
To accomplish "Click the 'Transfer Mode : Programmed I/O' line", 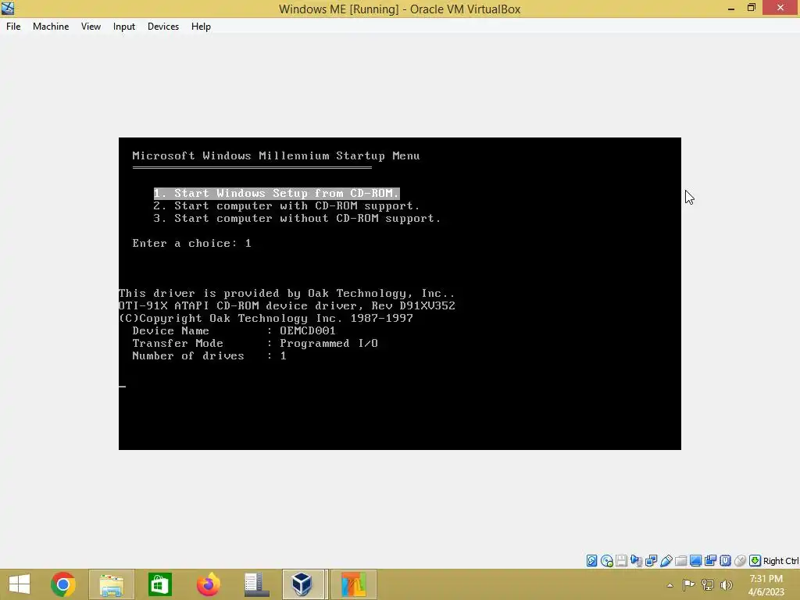I will pyautogui.click(x=255, y=344).
